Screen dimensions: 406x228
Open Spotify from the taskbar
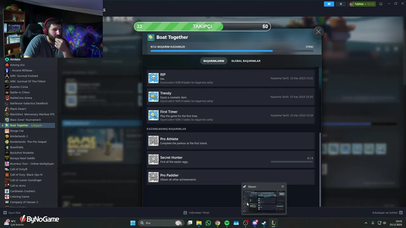[227, 223]
